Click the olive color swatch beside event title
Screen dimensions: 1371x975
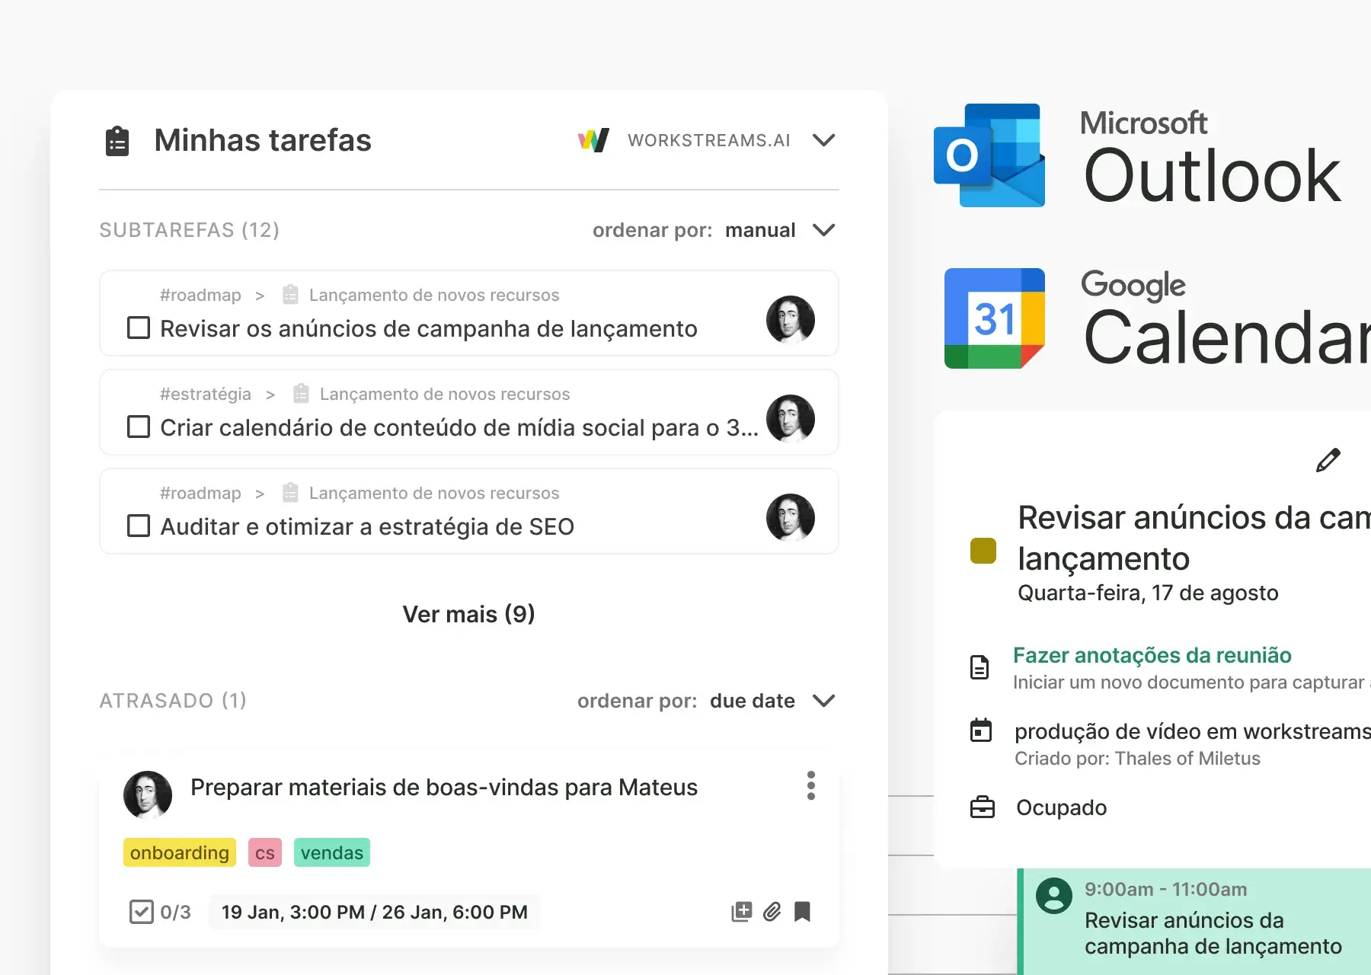tap(983, 551)
